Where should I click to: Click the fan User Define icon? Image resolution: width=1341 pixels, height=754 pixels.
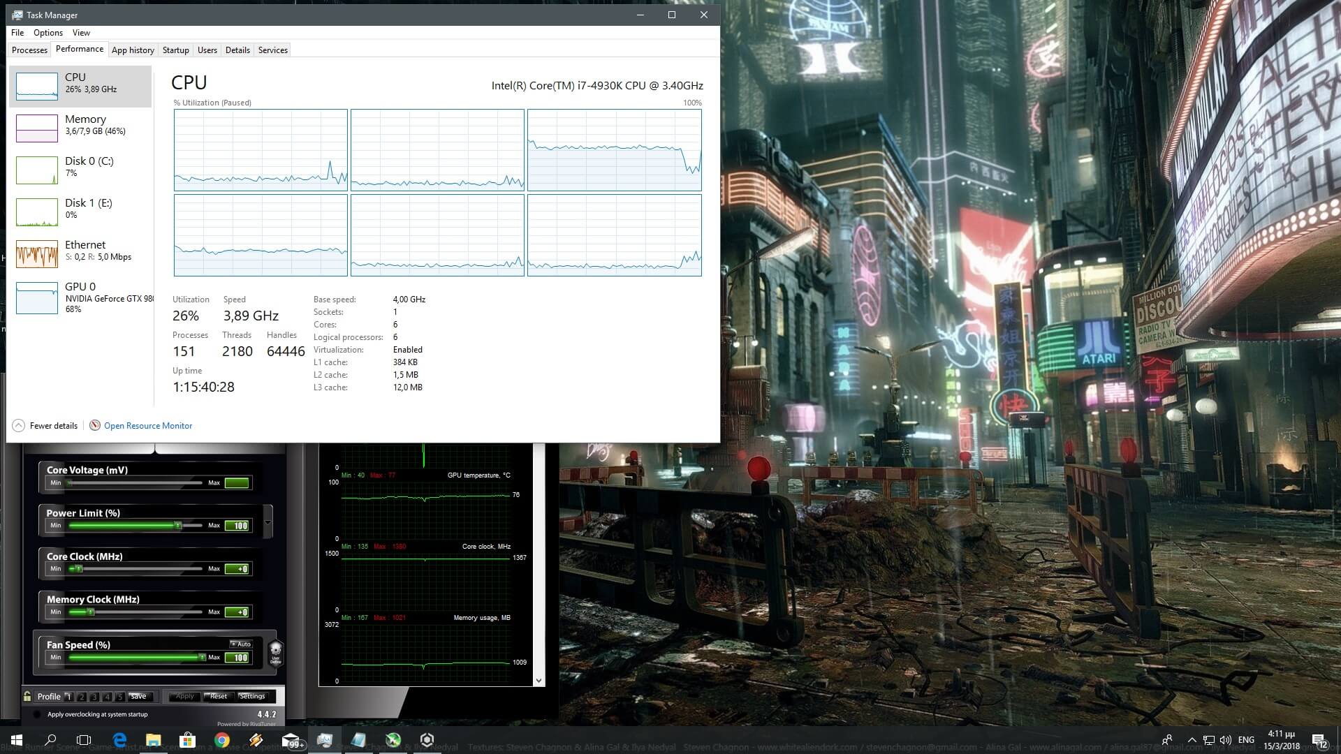275,653
